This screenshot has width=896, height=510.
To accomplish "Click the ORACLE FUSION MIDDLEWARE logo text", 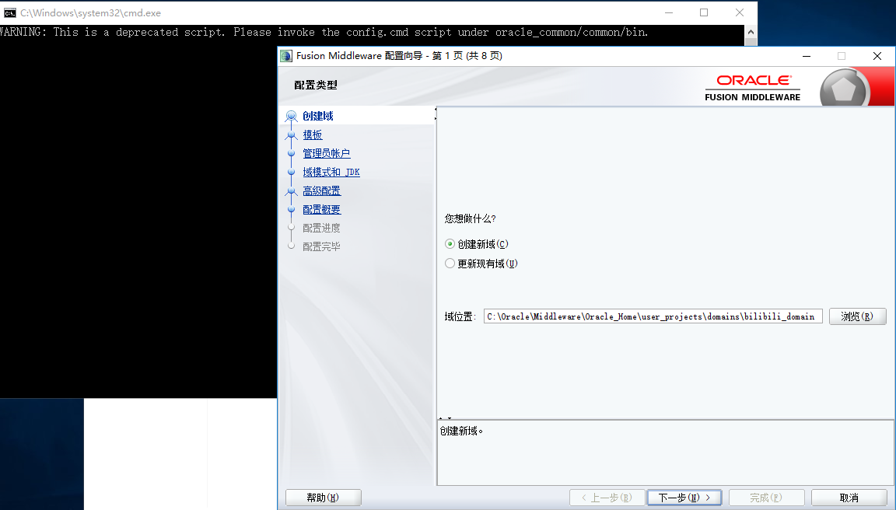I will tap(753, 89).
